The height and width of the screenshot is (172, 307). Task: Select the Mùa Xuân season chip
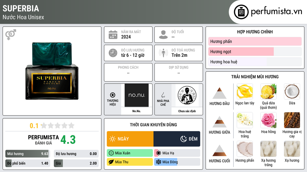(130, 153)
